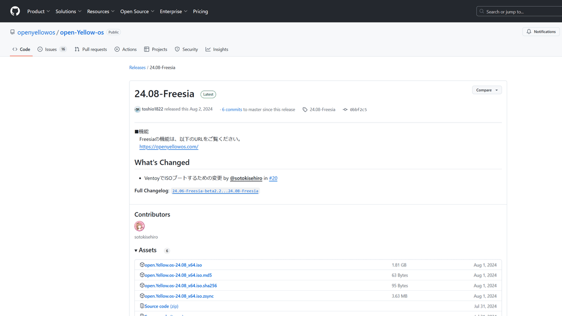Click package icon for the .iso.md5 asset
Screen dimensions: 562x316
point(142,275)
